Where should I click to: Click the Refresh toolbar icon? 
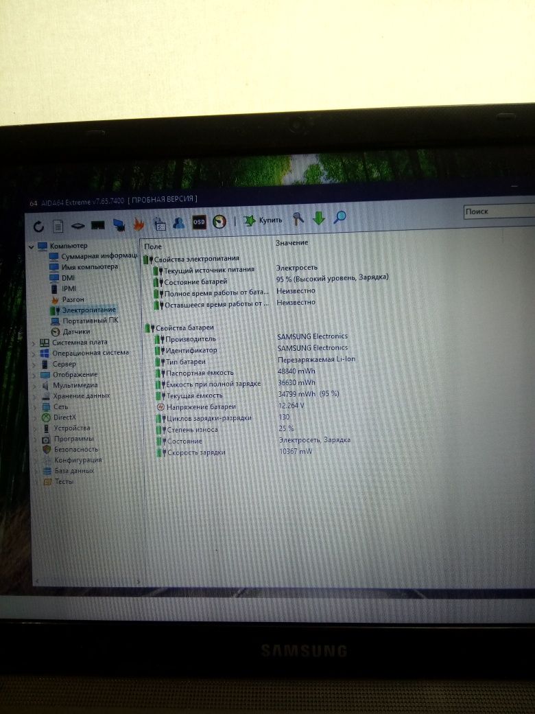[38, 227]
